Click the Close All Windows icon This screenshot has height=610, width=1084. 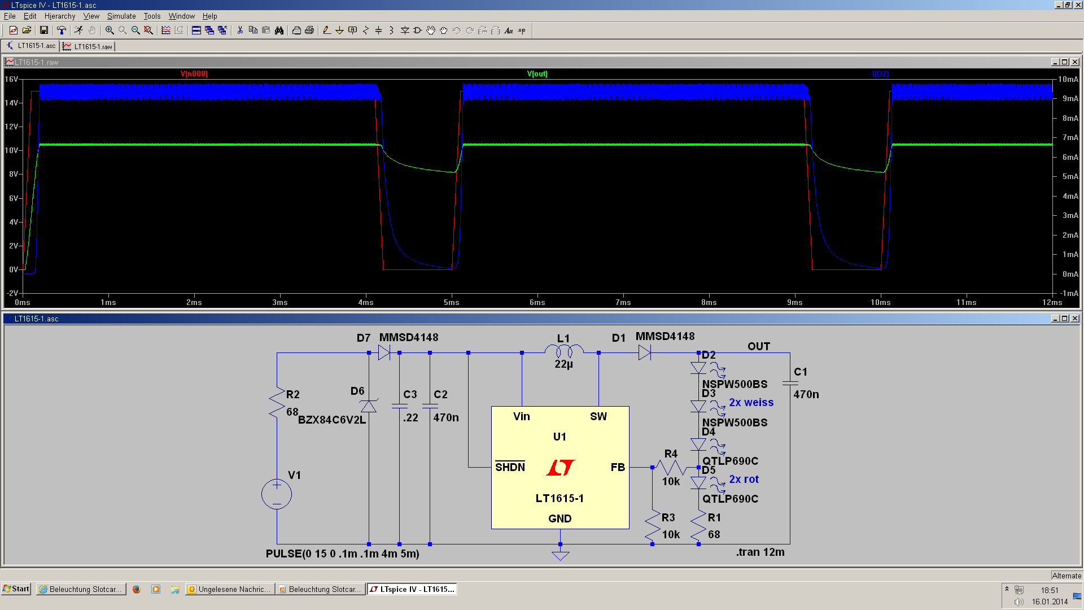pyautogui.click(x=222, y=30)
